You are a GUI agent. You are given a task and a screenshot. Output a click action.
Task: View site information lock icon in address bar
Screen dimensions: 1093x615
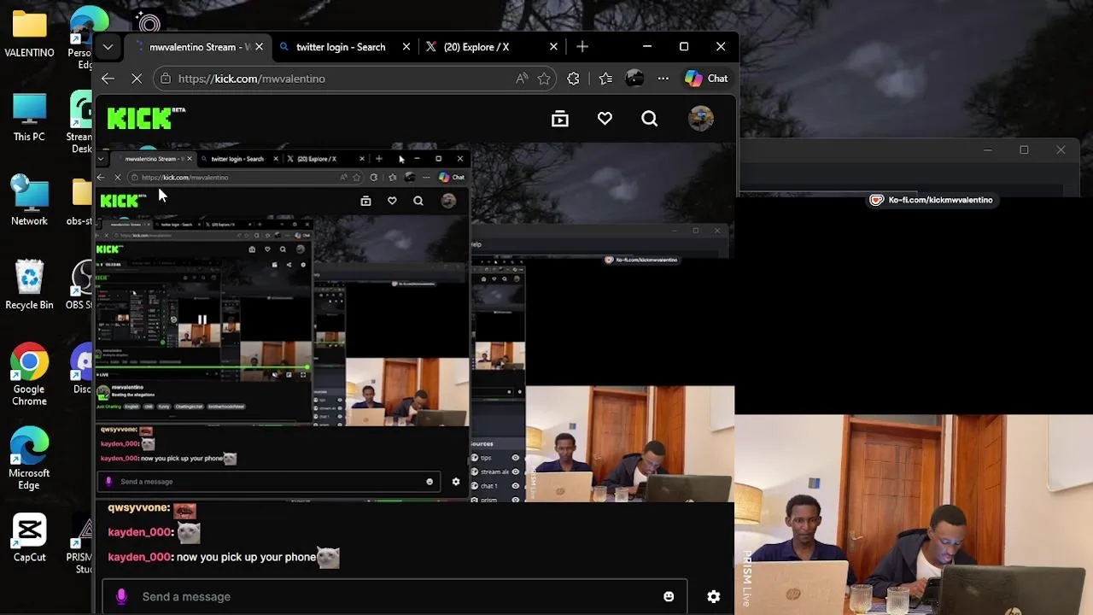(x=167, y=79)
